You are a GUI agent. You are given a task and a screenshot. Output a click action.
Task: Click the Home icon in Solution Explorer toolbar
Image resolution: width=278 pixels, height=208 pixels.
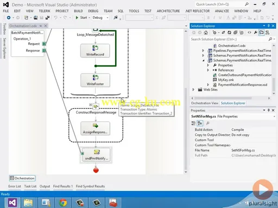click(206, 32)
